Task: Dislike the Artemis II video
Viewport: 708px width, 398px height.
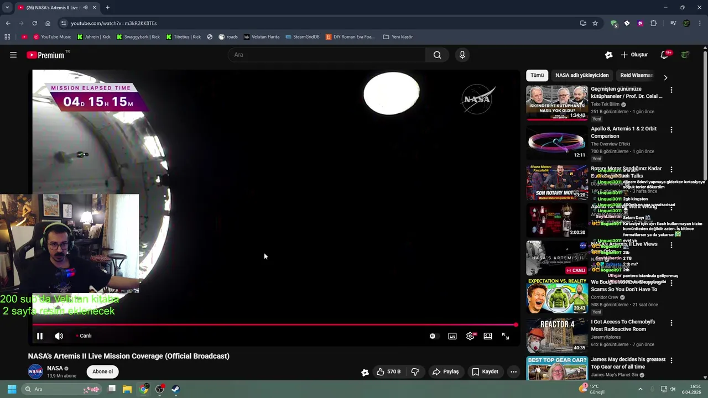Action: [x=415, y=371]
